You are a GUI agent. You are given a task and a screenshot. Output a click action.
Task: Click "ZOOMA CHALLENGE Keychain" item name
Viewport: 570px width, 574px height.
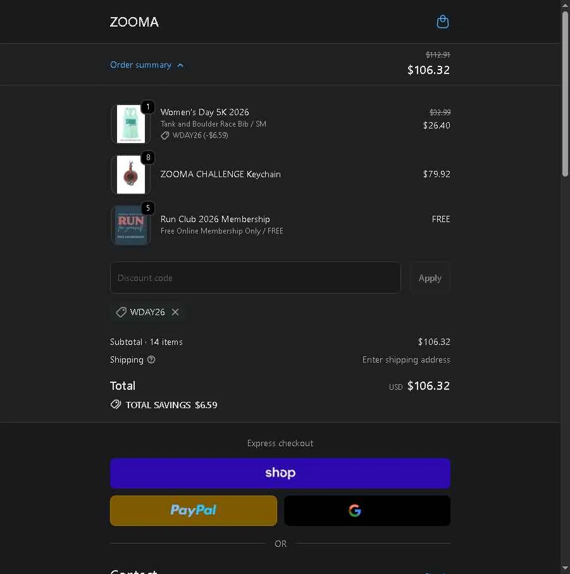(x=221, y=174)
